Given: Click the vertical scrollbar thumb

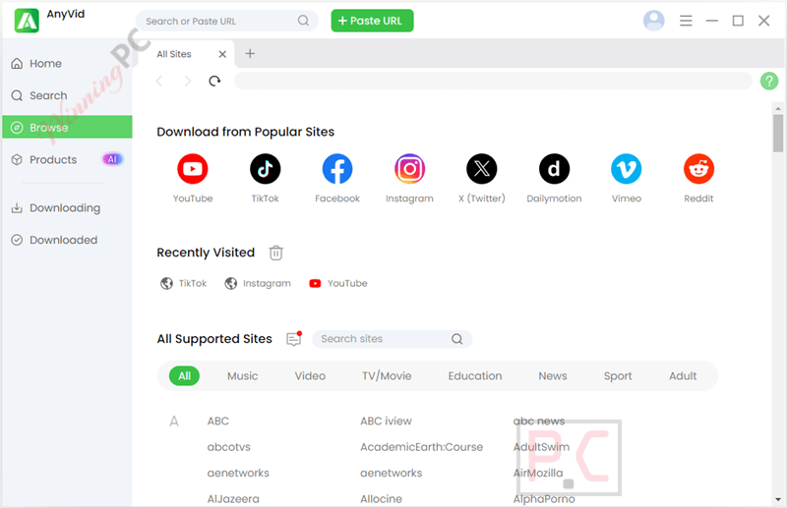Looking at the screenshot, I should [x=778, y=133].
